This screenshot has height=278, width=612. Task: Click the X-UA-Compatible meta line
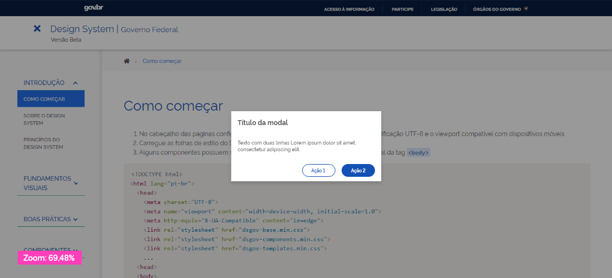click(234, 221)
